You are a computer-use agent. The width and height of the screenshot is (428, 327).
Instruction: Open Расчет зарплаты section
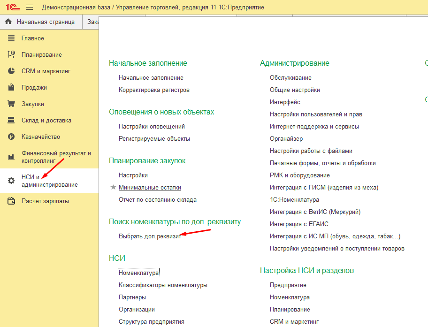[45, 201]
